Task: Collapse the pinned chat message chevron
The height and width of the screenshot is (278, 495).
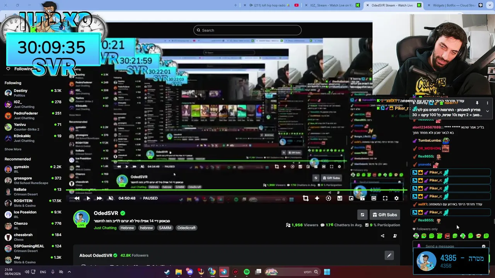Action: tap(487, 111)
